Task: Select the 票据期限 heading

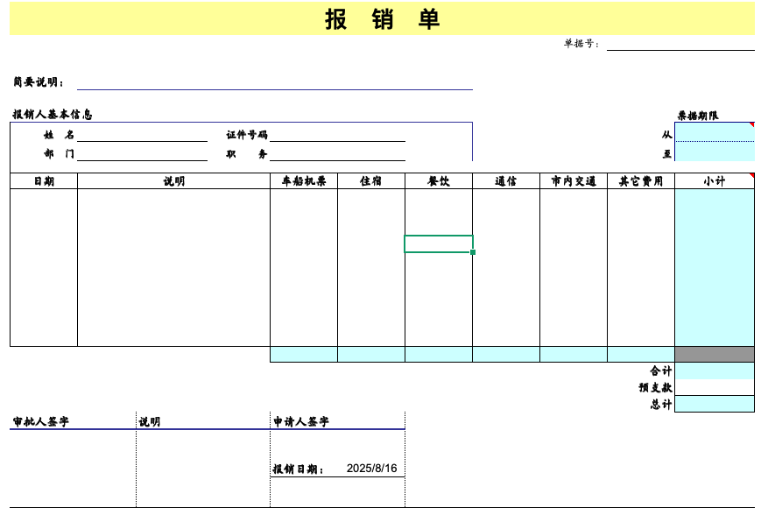Action: click(x=698, y=116)
